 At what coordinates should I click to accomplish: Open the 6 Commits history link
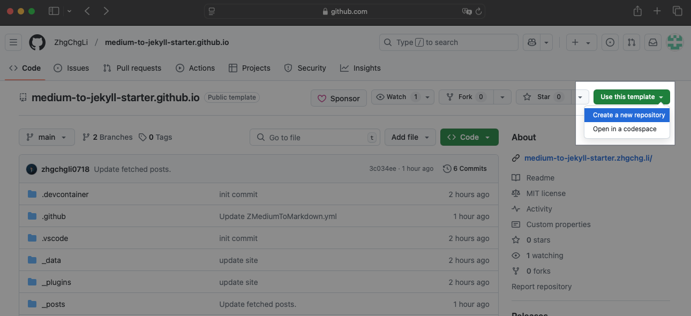465,169
